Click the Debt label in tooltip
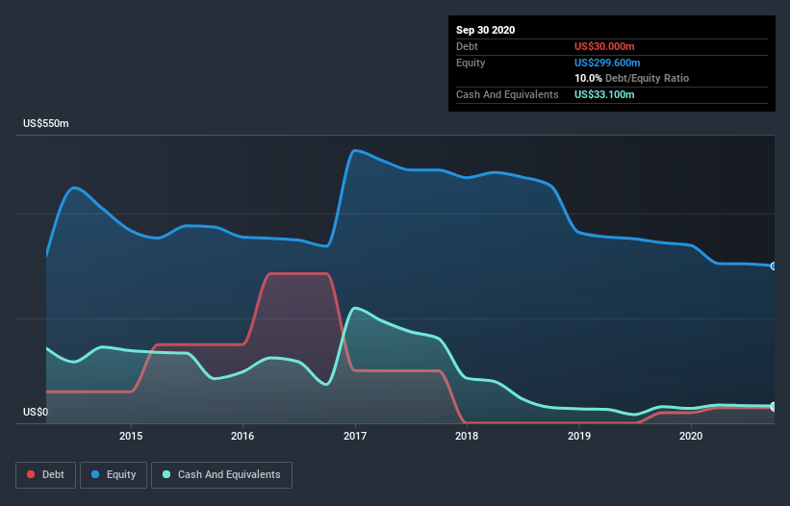 click(x=467, y=46)
